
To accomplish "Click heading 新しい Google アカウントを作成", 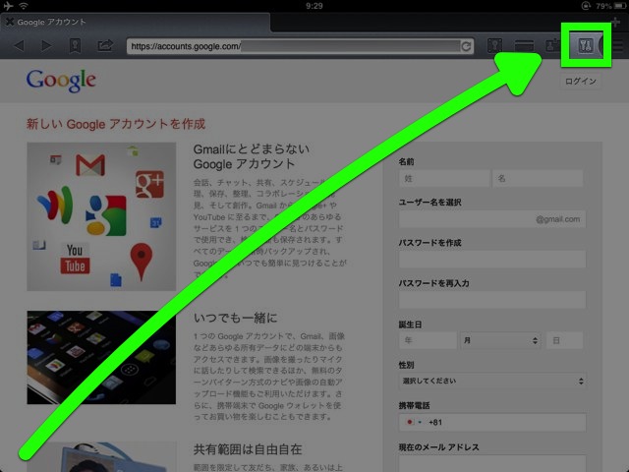I will [x=116, y=124].
